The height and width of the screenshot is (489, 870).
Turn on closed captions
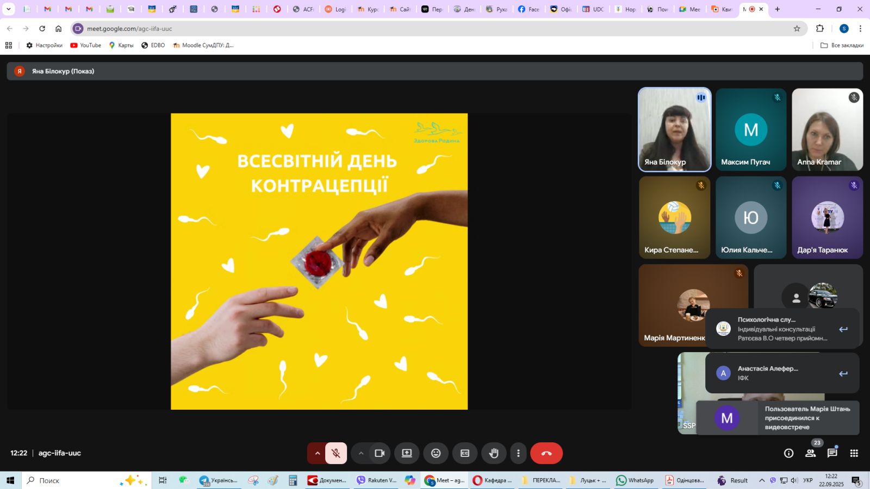tap(465, 453)
